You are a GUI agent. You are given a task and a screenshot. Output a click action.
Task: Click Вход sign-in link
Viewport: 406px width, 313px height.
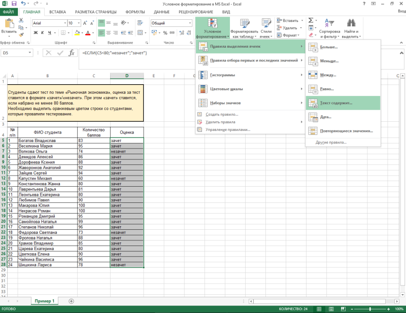tap(402, 11)
